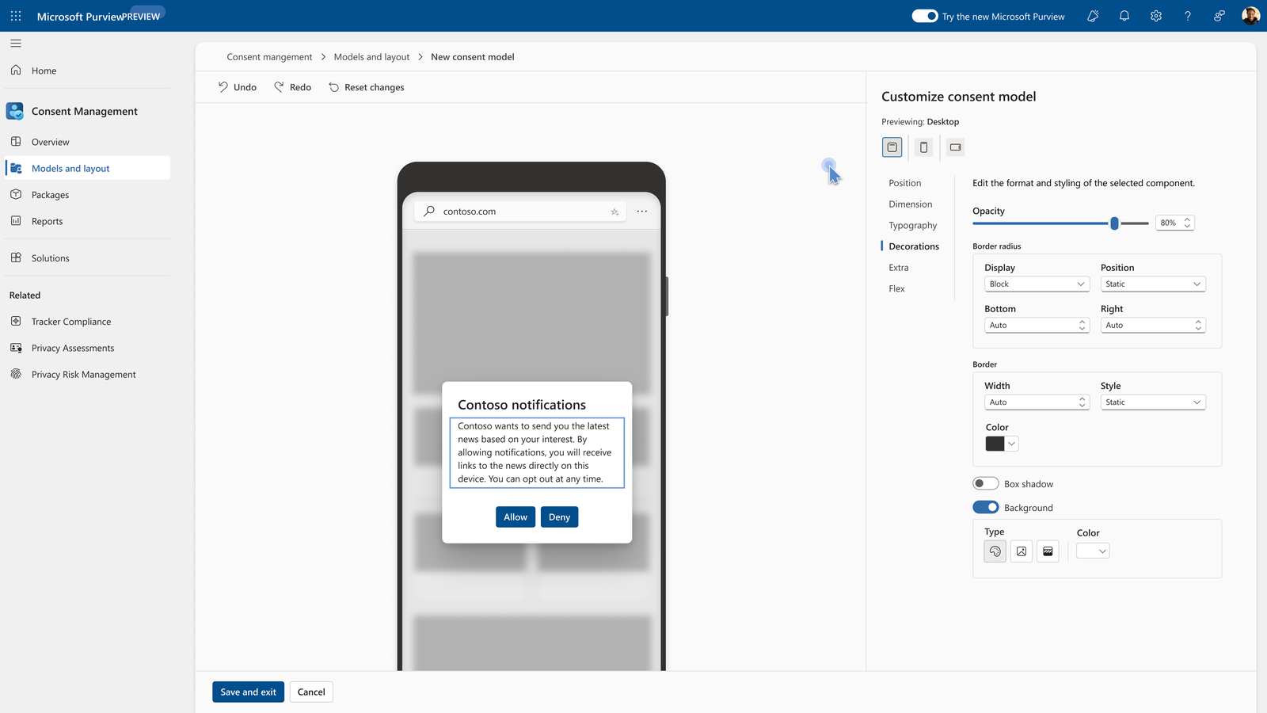The image size is (1267, 713).
Task: Open the Typography settings tab
Action: 913,226
